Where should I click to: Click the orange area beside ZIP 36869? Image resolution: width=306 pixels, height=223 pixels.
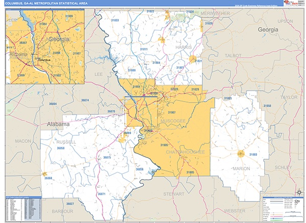click(124, 137)
